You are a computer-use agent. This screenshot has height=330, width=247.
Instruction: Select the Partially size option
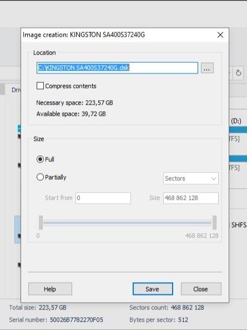[x=40, y=177]
